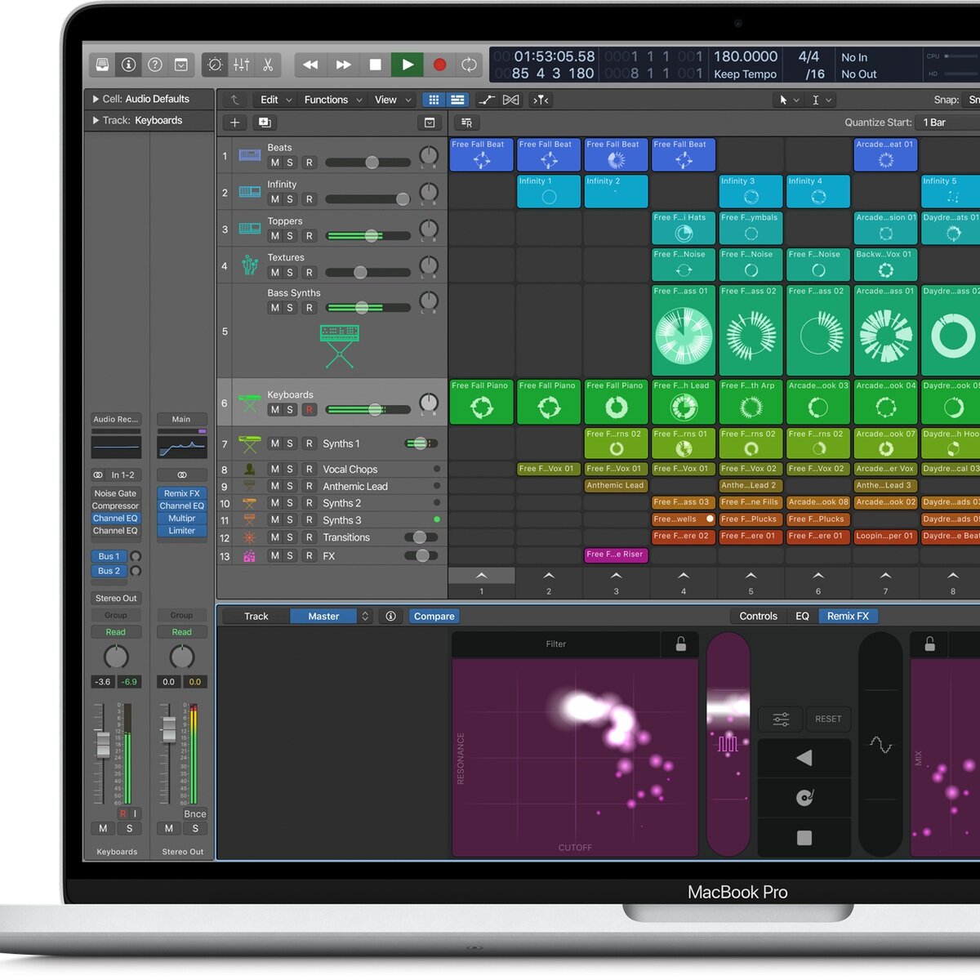Open the pointer tool menu
This screenshot has height=980, width=980.
(x=788, y=100)
